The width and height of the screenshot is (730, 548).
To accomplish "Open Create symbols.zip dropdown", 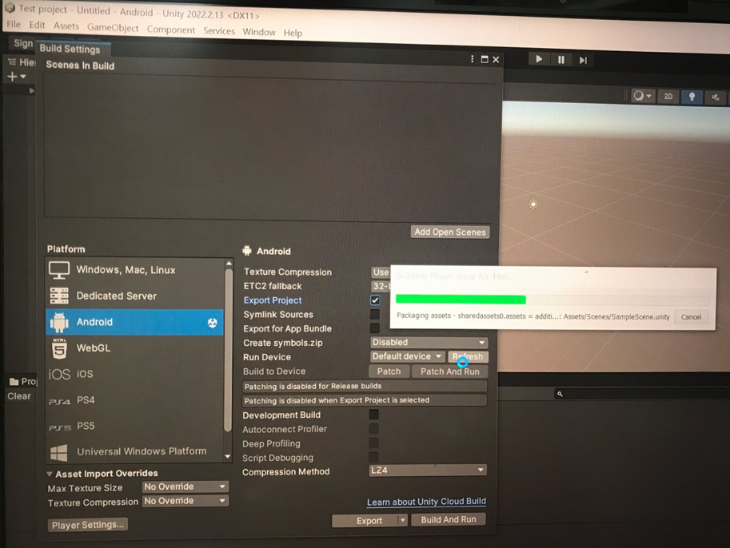I will click(429, 343).
